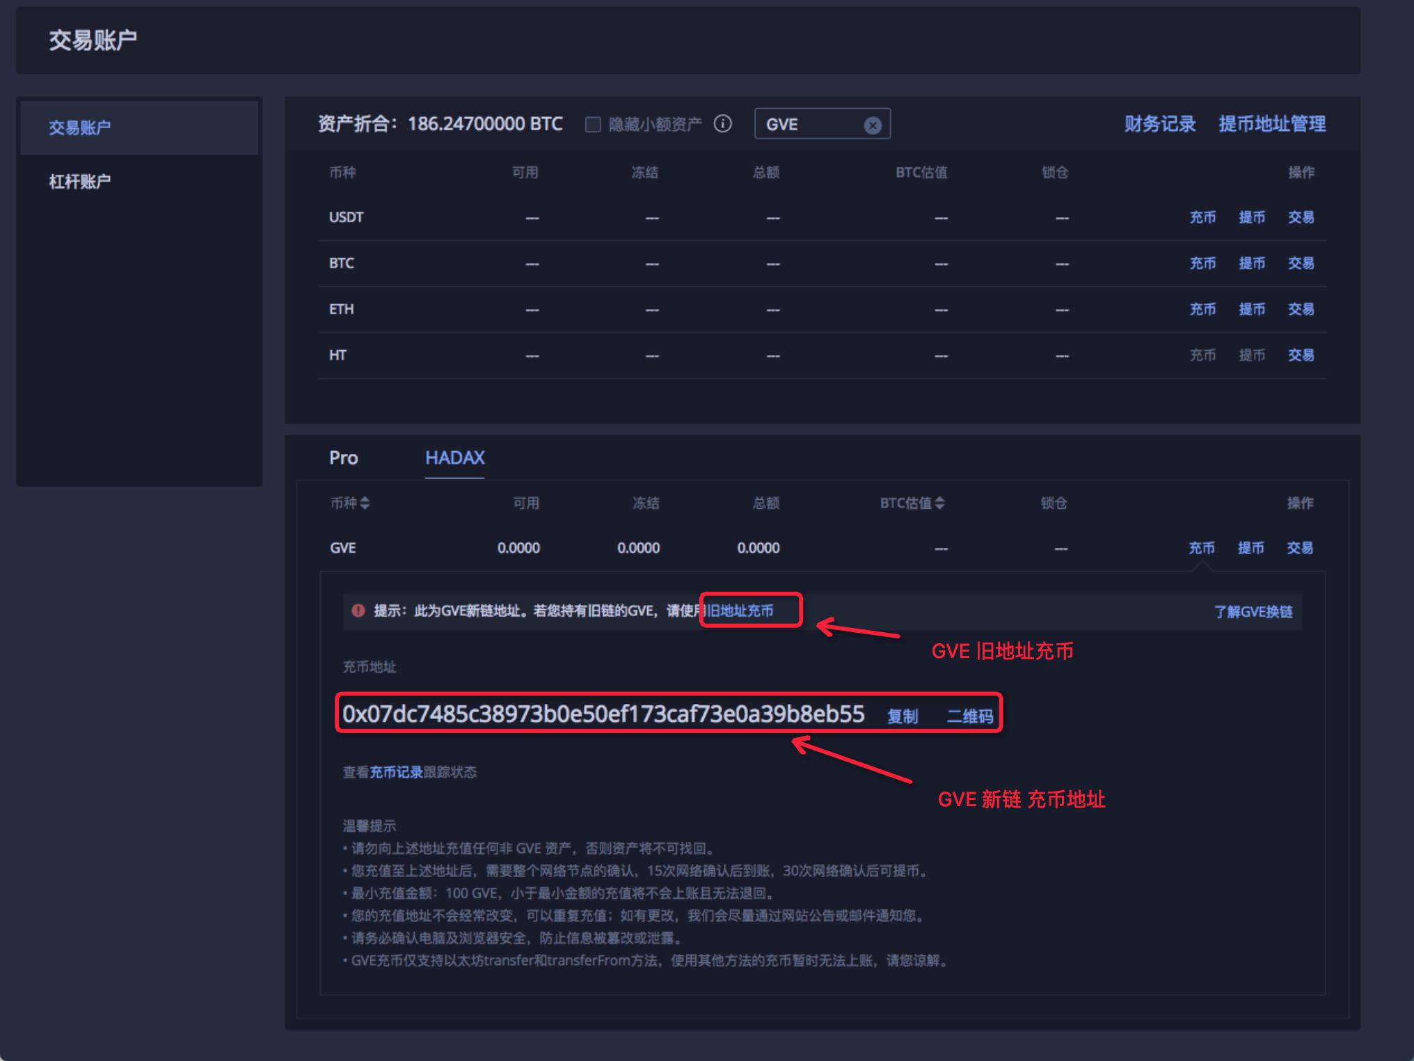Click the greyed 提币 in the HT row
This screenshot has width=1414, height=1061.
pyautogui.click(x=1252, y=355)
